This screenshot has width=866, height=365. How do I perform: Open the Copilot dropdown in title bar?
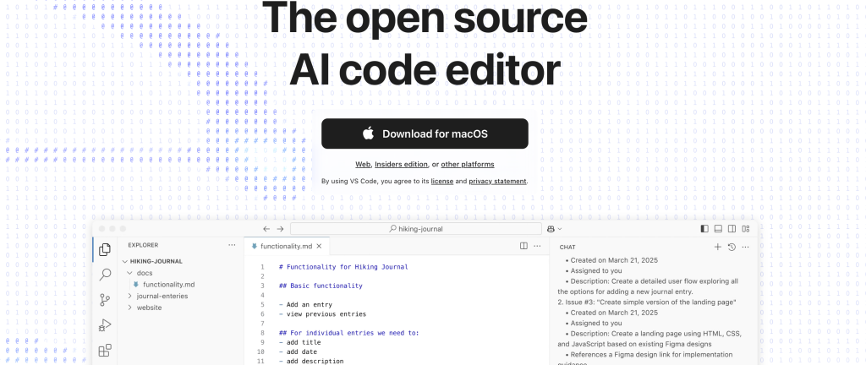pos(555,229)
